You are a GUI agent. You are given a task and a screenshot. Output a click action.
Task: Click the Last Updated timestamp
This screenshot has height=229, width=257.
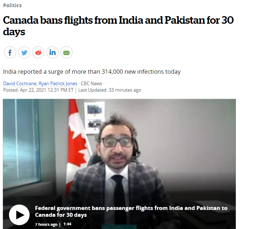[110, 90]
